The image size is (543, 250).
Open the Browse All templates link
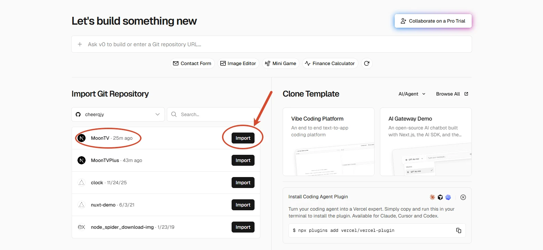[452, 94]
